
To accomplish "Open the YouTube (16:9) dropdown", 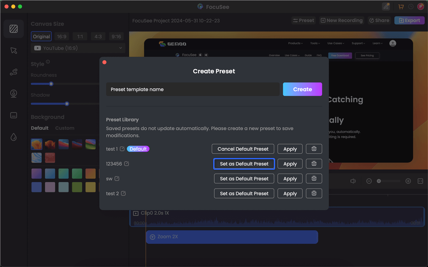I will (78, 48).
